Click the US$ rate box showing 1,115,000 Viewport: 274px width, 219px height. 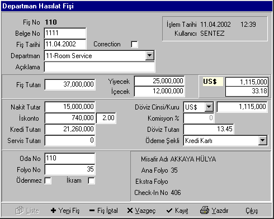[247, 82]
